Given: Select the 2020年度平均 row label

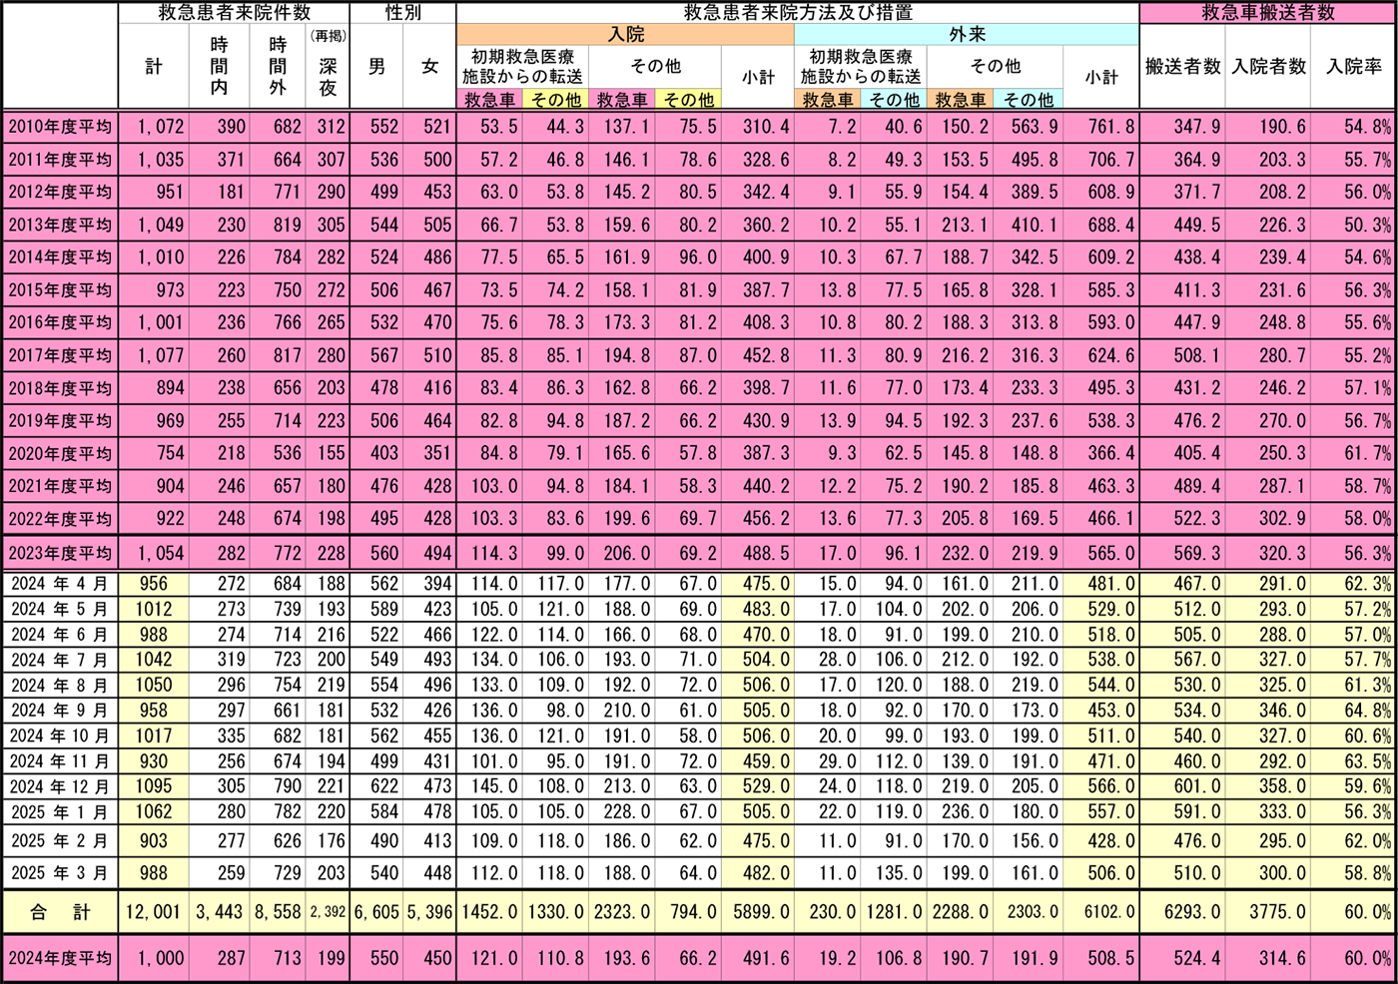Looking at the screenshot, I should 60,454.
